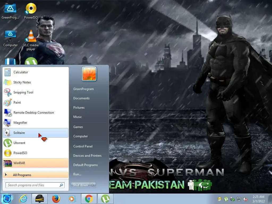Open Devices and Printers

pyautogui.click(x=87, y=156)
